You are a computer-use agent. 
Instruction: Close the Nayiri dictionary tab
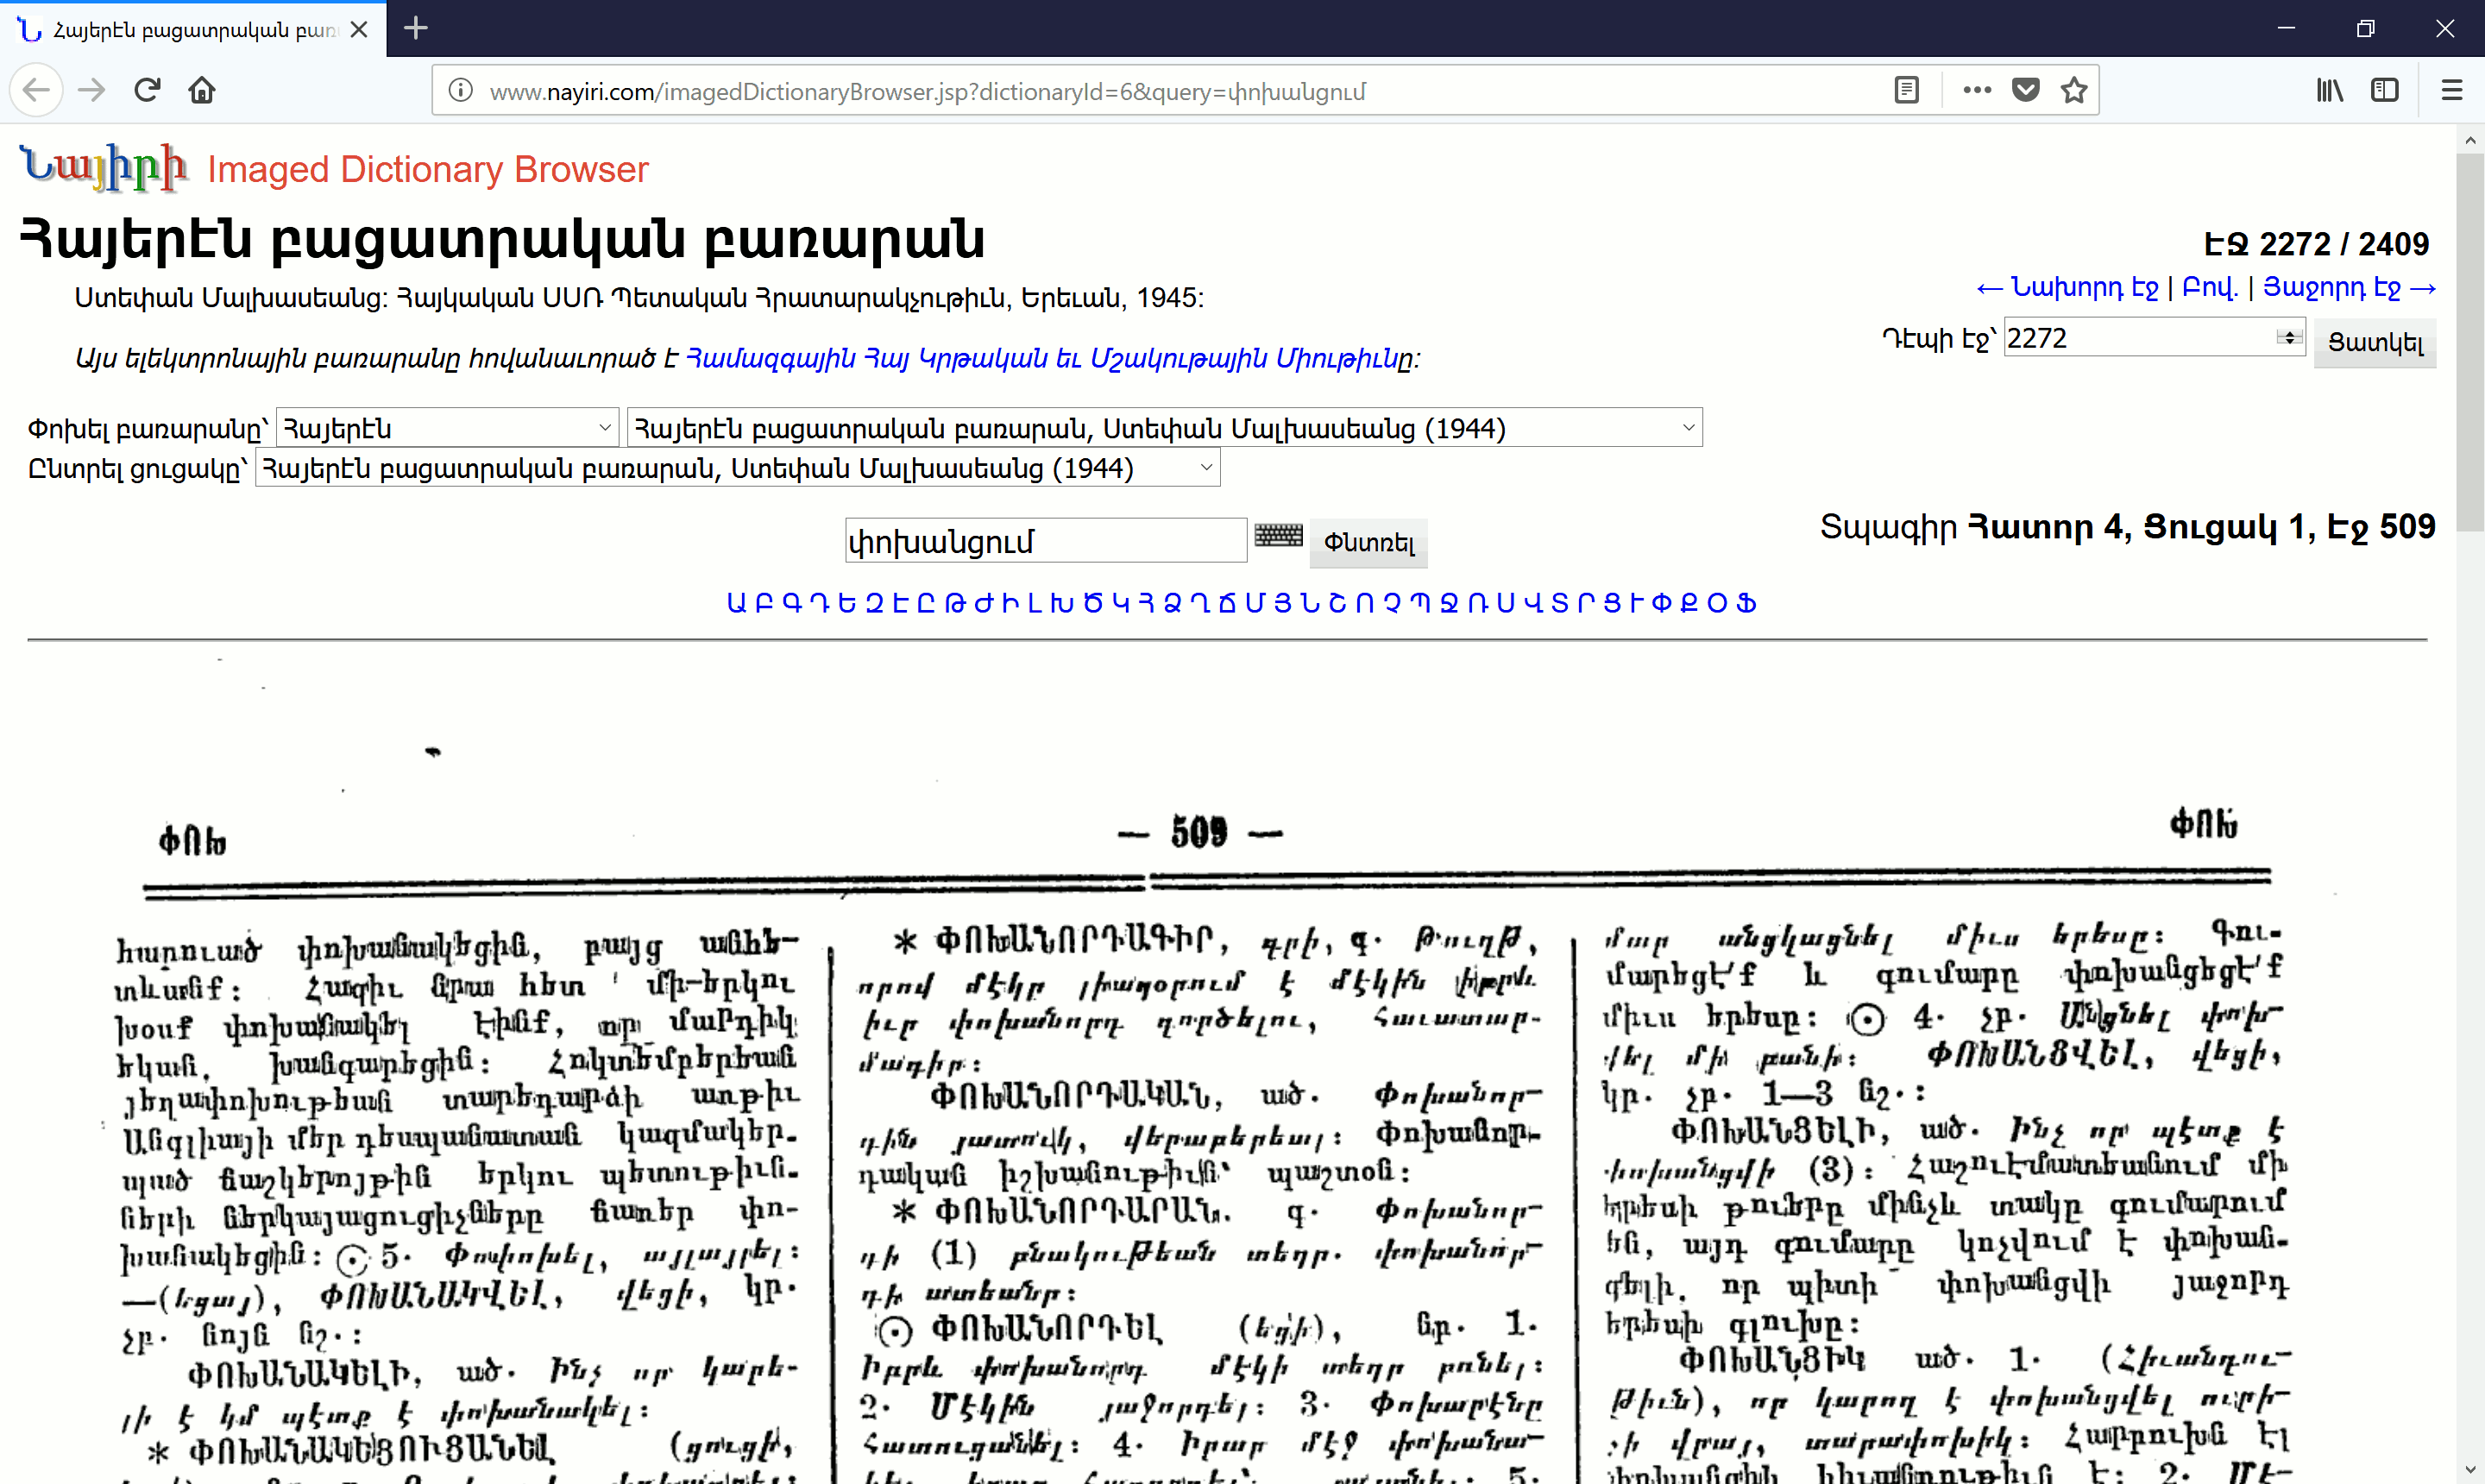(x=359, y=29)
